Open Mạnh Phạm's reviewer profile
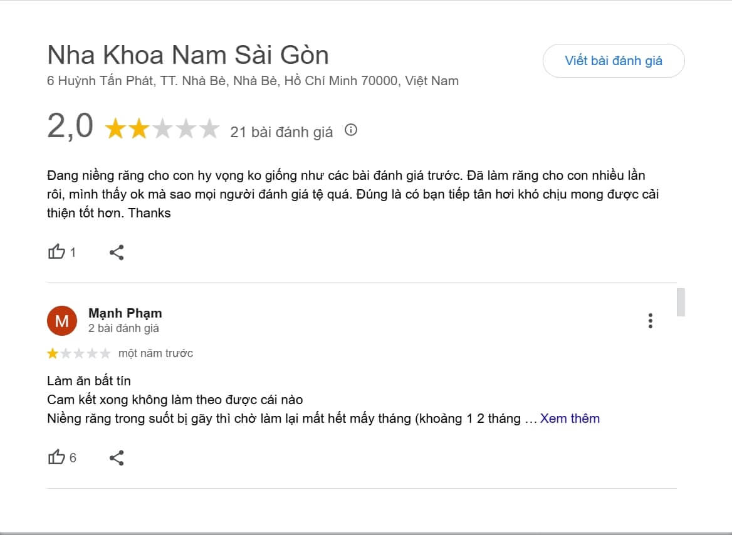Viewport: 732px width, 535px height. pyautogui.click(x=125, y=313)
